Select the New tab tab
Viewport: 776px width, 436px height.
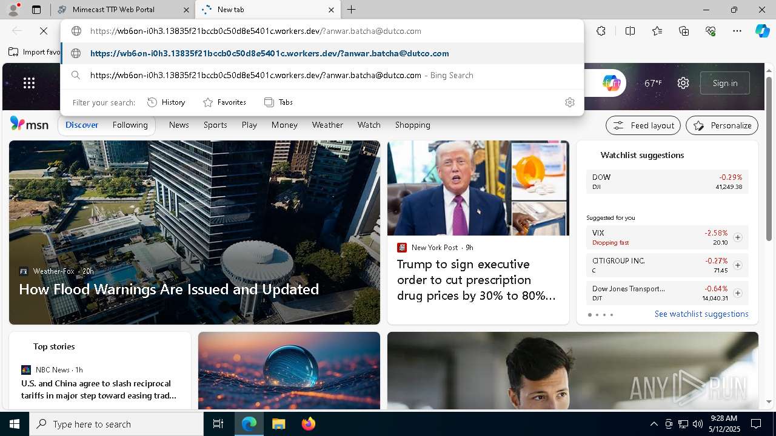(x=268, y=10)
